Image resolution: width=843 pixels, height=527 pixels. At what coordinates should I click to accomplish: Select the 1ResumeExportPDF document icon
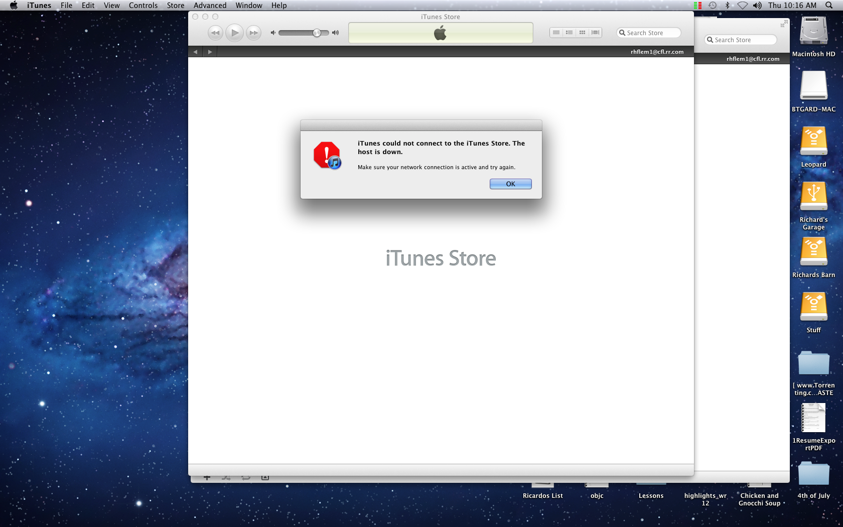click(x=813, y=418)
